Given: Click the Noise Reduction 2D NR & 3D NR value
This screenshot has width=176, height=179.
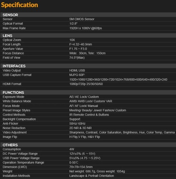Looking at the screenshot, I should (x=80, y=128).
